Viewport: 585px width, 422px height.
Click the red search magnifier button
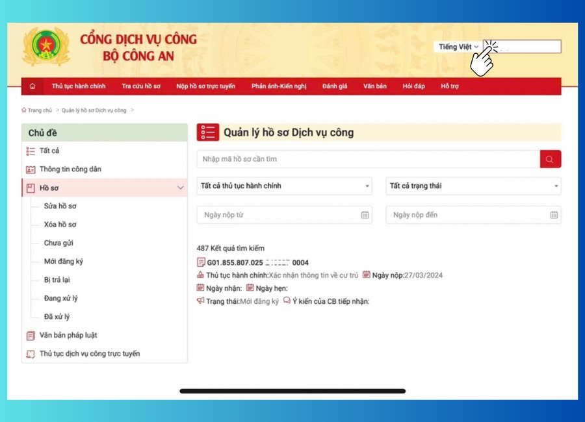pyautogui.click(x=550, y=159)
